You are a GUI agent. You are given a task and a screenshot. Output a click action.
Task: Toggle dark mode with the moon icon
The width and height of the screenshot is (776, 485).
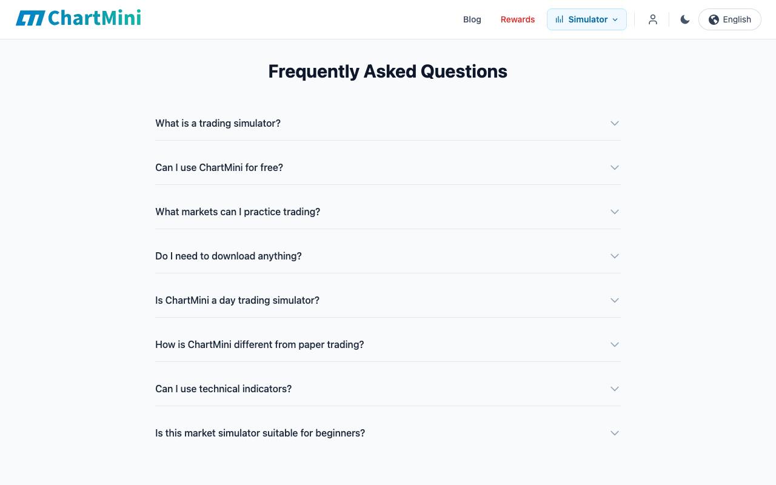coord(685,19)
